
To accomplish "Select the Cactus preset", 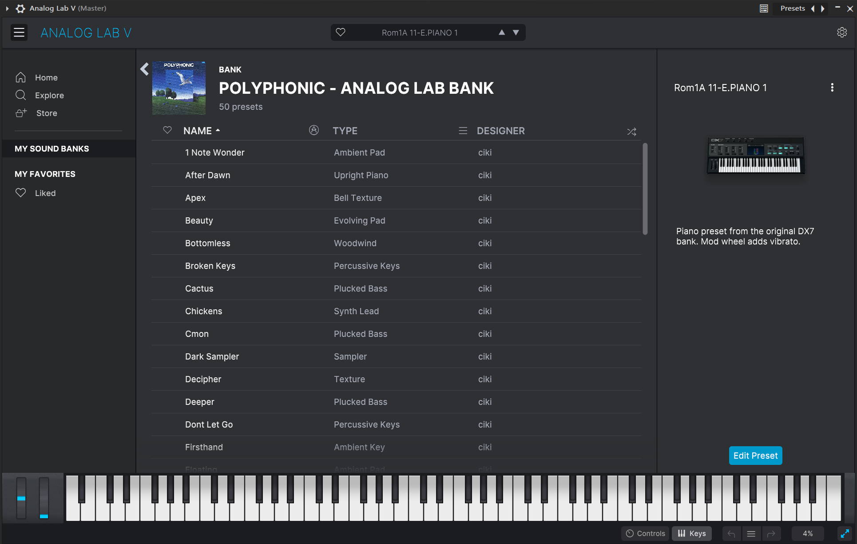I will [396, 288].
